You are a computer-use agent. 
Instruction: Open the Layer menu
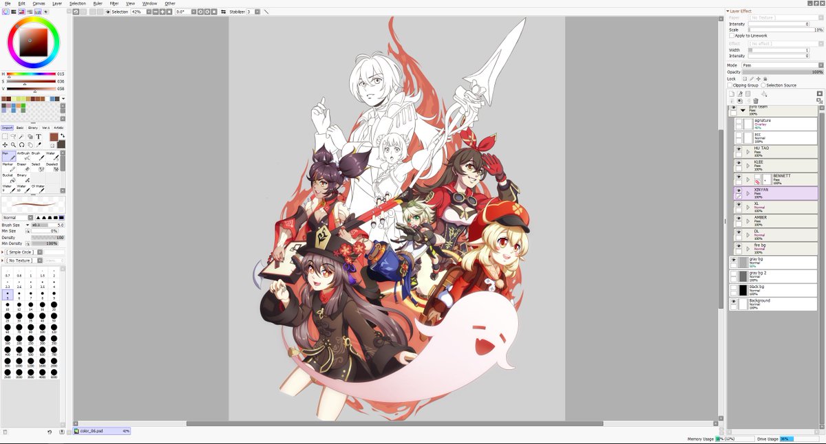(x=57, y=3)
